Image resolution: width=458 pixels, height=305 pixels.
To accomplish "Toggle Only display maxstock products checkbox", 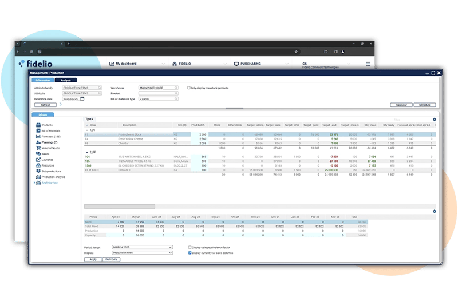I will (x=189, y=88).
